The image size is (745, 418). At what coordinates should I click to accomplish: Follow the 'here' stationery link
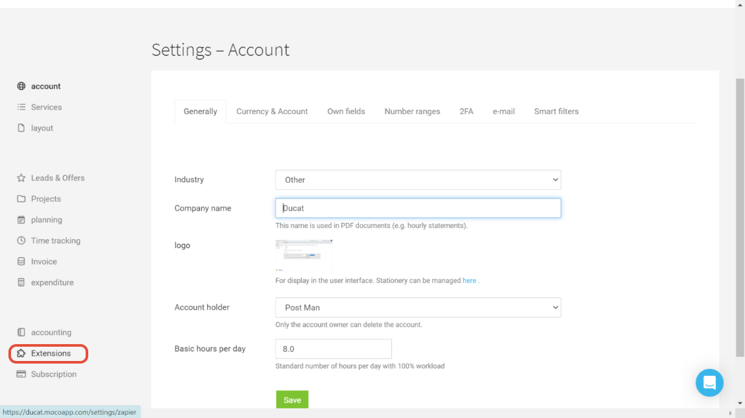pos(469,281)
